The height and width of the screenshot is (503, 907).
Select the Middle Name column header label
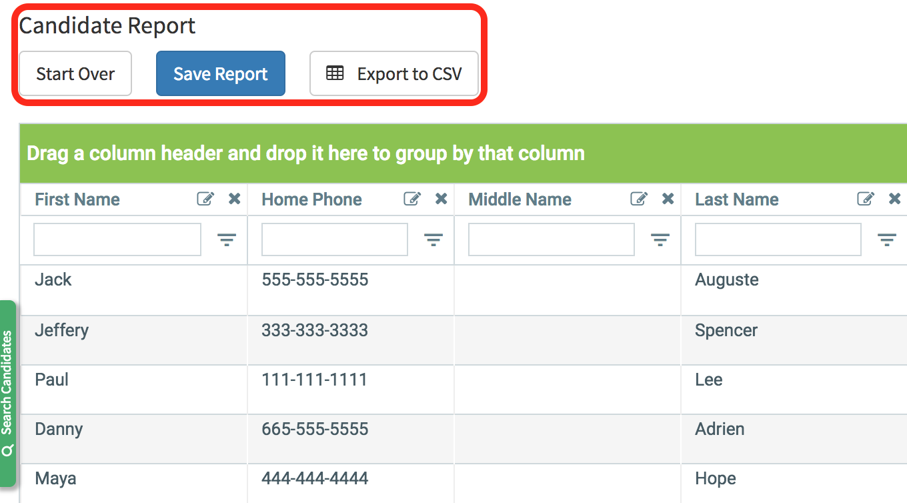520,199
